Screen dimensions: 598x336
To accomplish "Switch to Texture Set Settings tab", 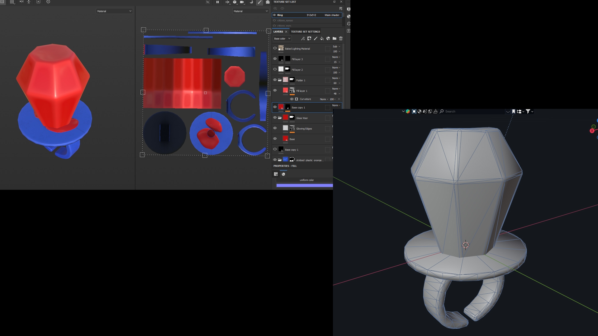I will click(305, 32).
